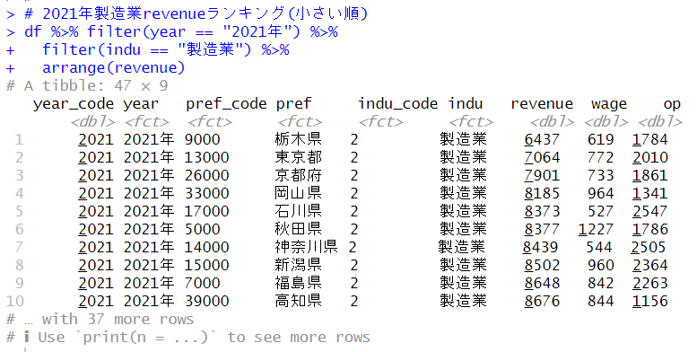Click revenue value '8377'
Screen dimensions: 697x352
click(x=542, y=229)
